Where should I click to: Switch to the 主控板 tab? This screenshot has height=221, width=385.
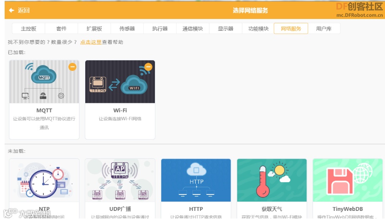[x=28, y=28]
